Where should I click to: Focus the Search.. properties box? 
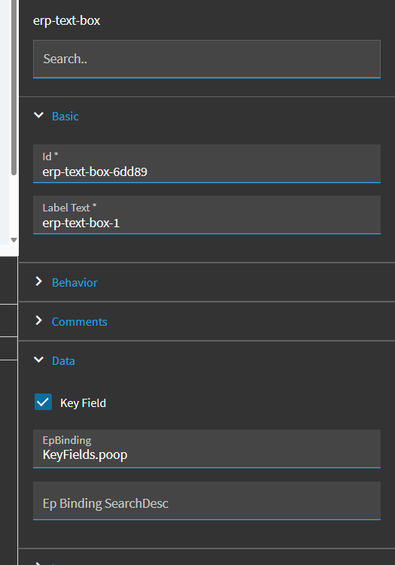point(207,59)
